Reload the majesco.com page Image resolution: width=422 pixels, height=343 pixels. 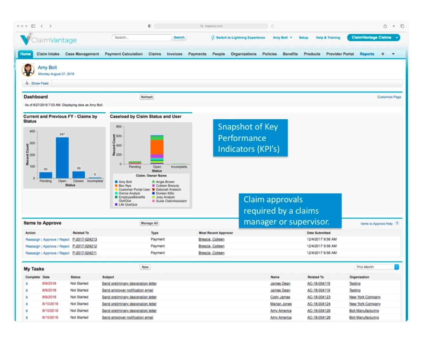[272, 26]
